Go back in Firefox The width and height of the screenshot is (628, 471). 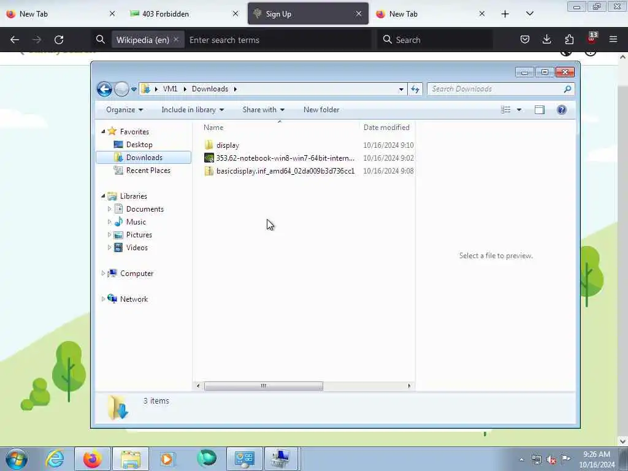pyautogui.click(x=15, y=40)
